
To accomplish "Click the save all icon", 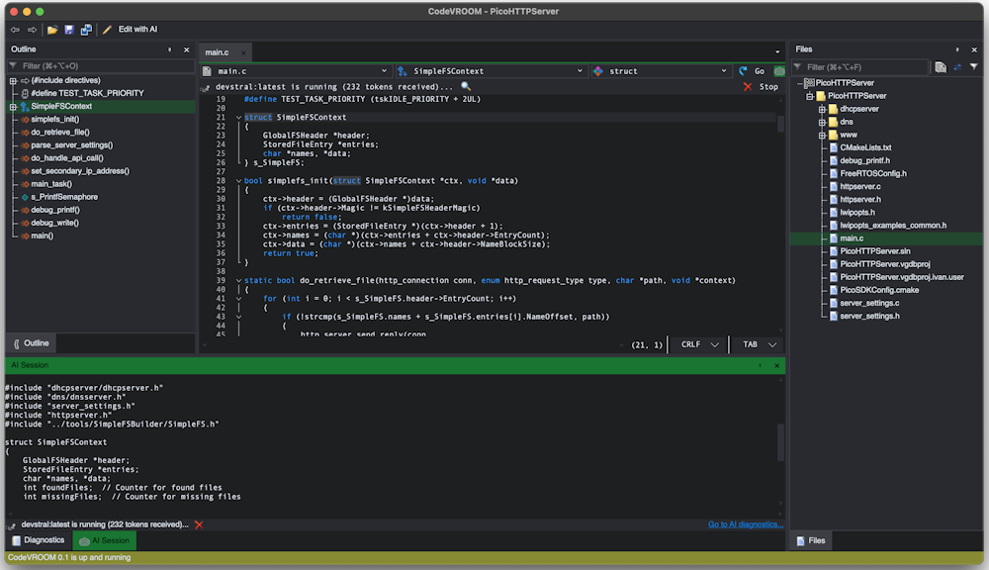I will [86, 30].
